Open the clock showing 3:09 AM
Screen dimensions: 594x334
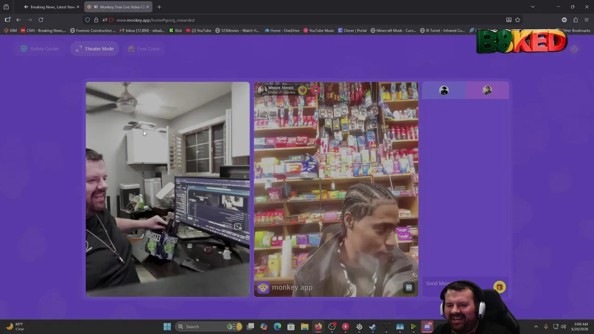tap(581, 327)
